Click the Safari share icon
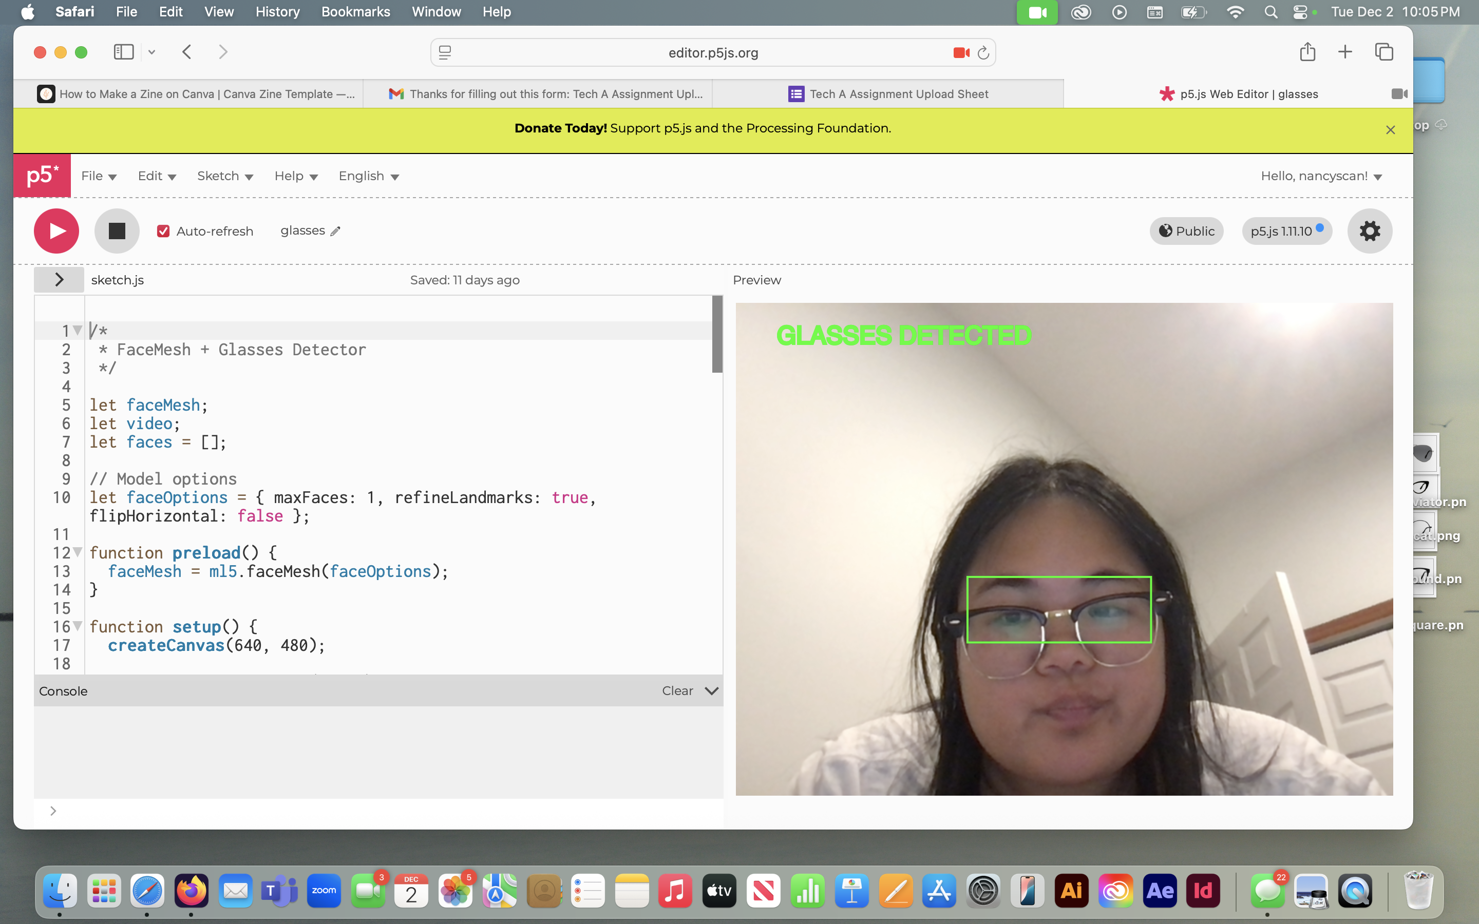1479x924 pixels. (x=1307, y=52)
